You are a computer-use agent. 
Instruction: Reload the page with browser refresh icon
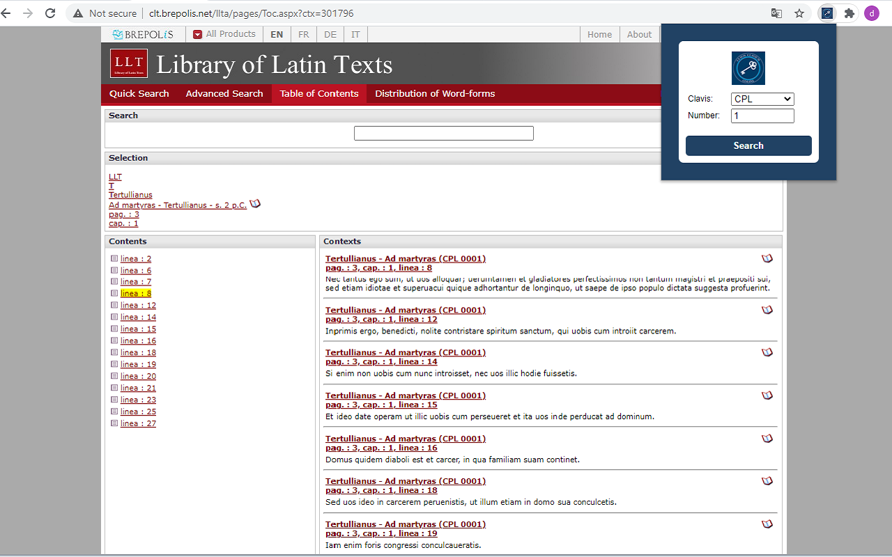pos(50,13)
